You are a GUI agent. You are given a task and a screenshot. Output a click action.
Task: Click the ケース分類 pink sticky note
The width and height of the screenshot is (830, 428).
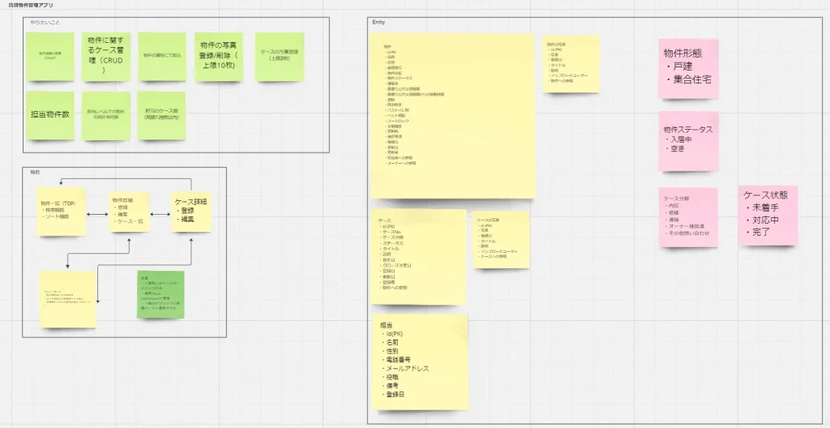coord(688,217)
